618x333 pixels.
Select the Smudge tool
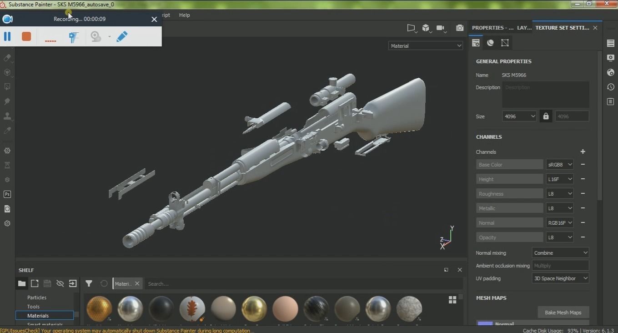point(7,101)
